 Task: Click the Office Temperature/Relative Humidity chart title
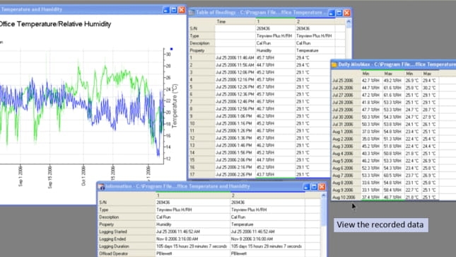click(55, 24)
